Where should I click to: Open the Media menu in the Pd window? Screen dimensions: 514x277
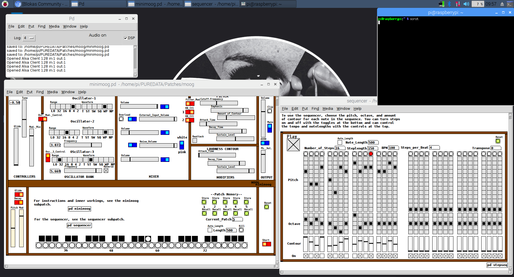point(54,26)
